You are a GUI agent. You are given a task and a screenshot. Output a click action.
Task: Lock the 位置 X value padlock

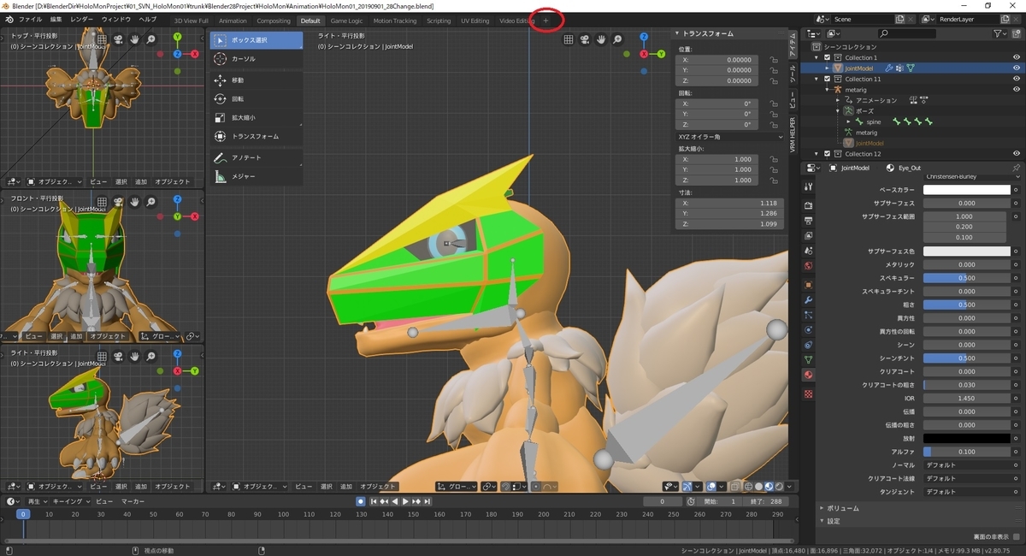[x=773, y=60]
